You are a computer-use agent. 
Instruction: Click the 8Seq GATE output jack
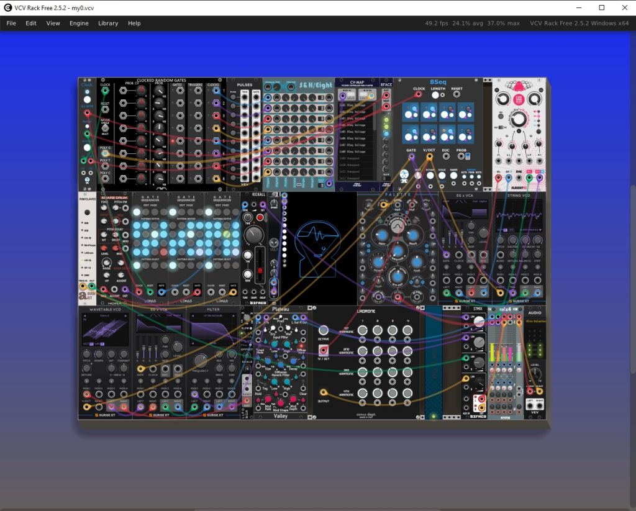point(411,156)
